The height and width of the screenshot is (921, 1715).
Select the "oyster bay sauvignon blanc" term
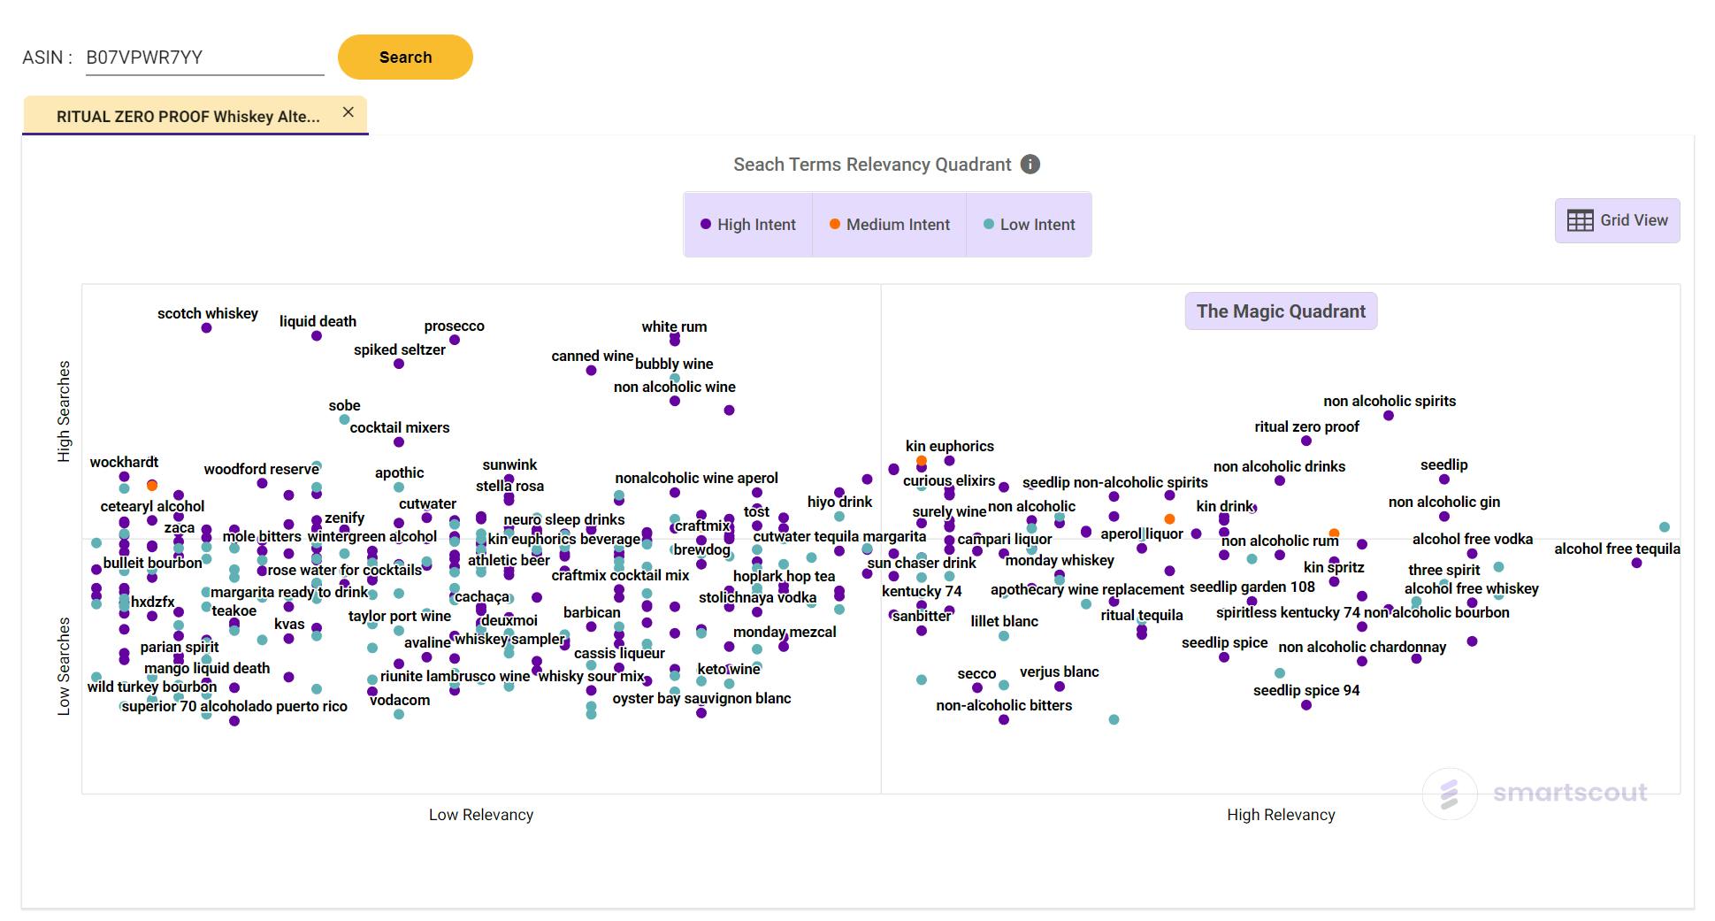[701, 698]
